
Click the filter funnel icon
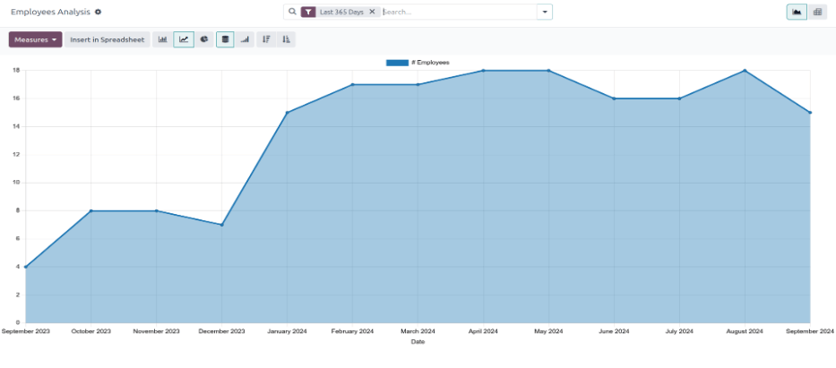coord(308,12)
